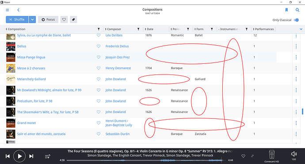
Task: Favorite Delius composition with heart
Action: (x=99, y=46)
